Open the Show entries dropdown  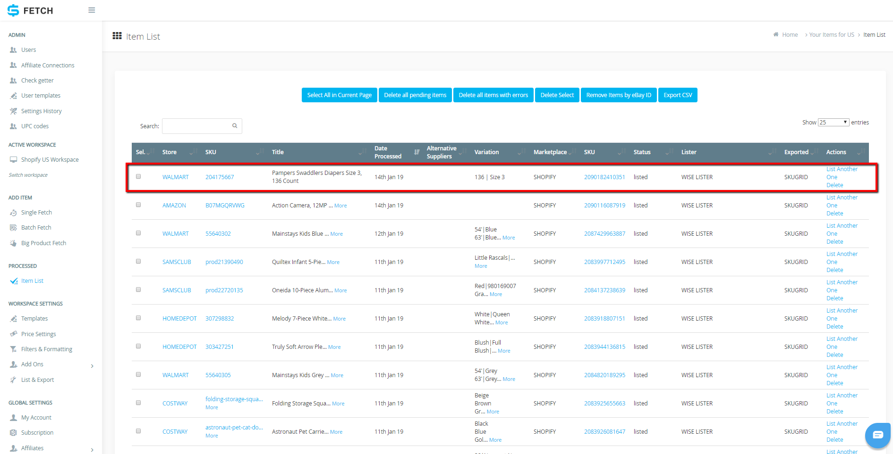tap(833, 123)
